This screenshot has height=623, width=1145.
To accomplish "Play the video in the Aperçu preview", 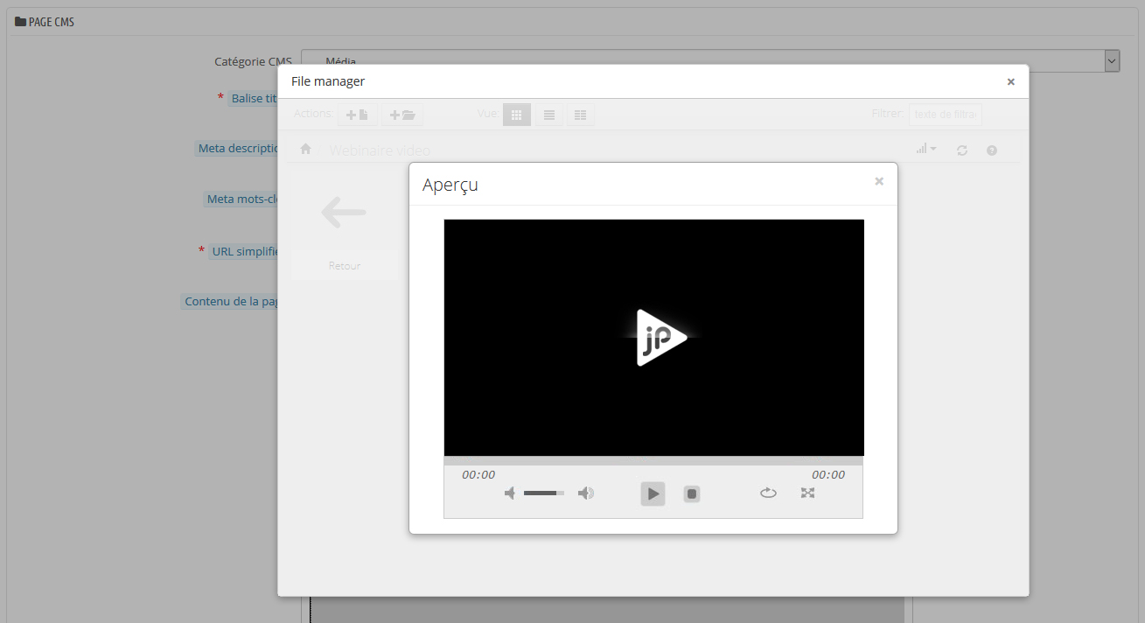I will pos(653,493).
